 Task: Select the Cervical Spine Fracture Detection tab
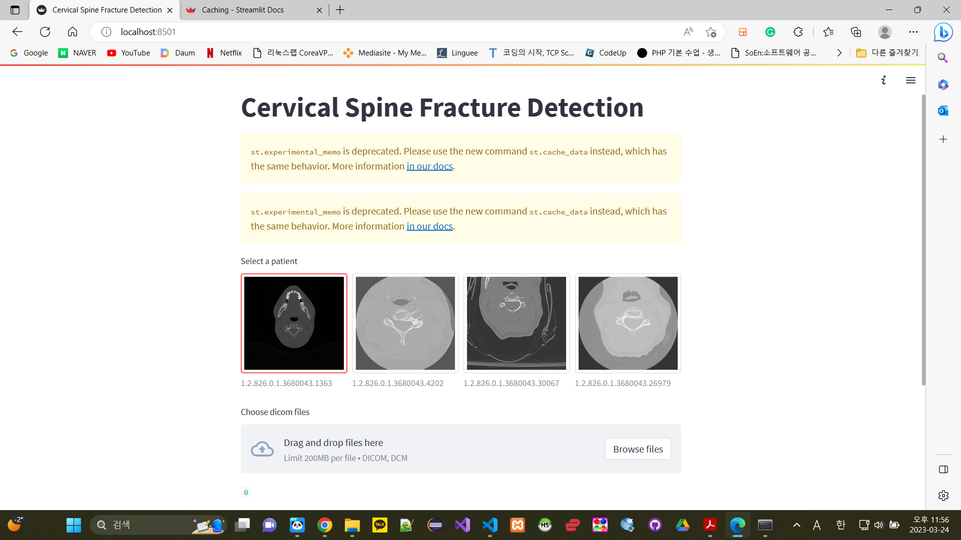[107, 10]
